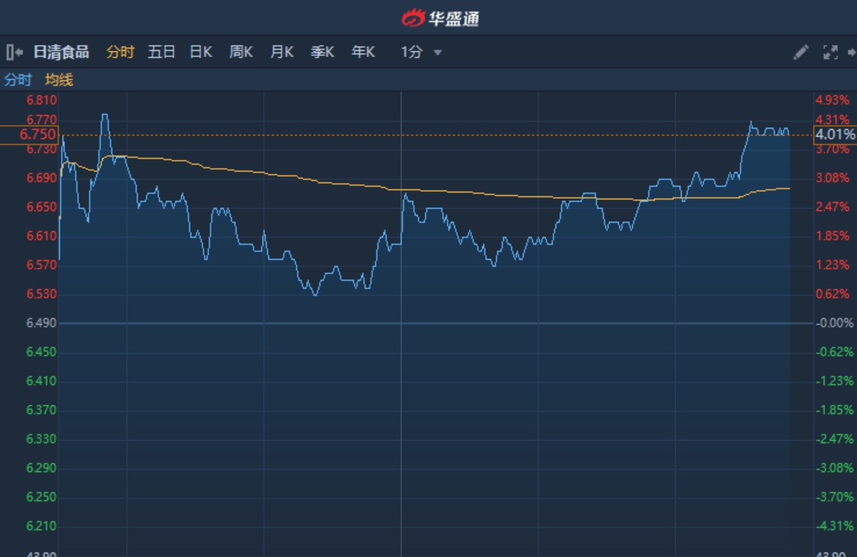
Task: Click the 4.01% change percentage label
Action: click(x=835, y=135)
